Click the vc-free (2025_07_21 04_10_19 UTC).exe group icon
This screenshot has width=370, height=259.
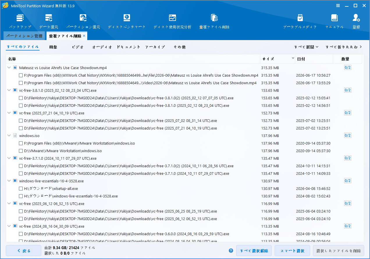point(15,113)
